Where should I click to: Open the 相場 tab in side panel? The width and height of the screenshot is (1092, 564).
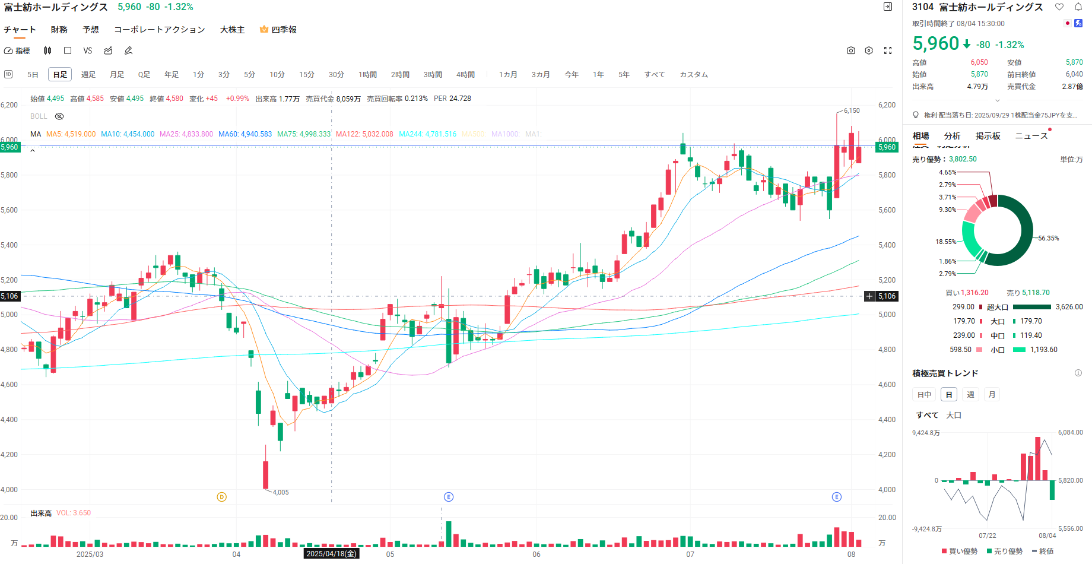point(920,136)
